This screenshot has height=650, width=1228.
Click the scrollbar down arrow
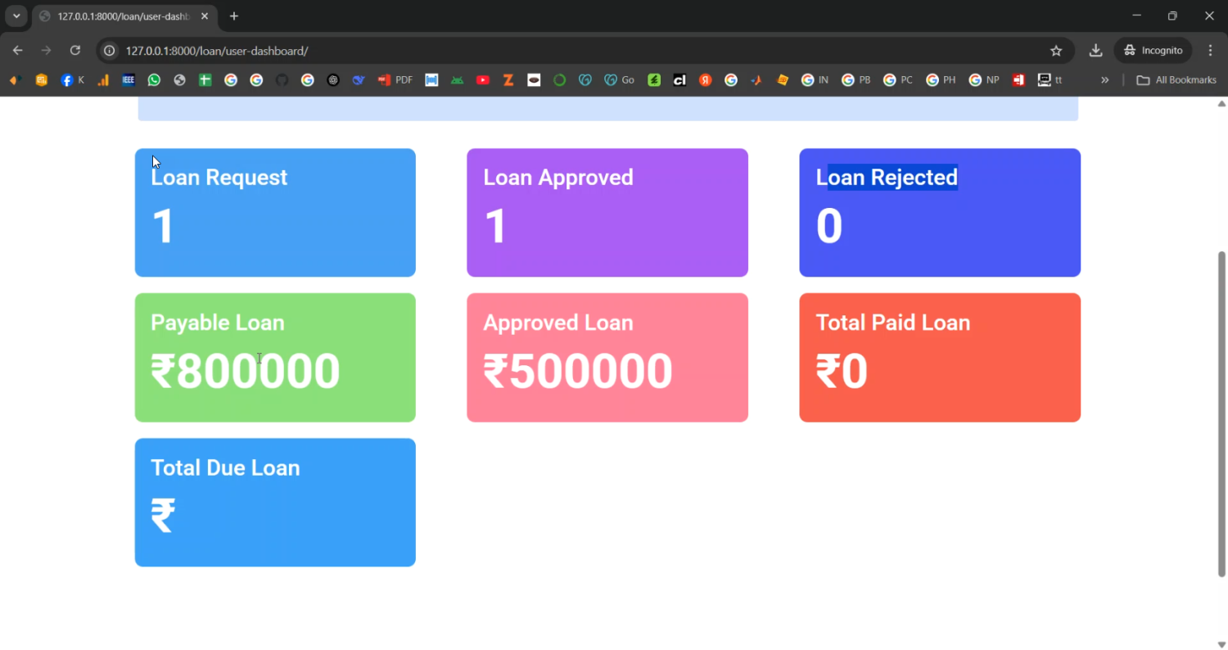coord(1221,644)
